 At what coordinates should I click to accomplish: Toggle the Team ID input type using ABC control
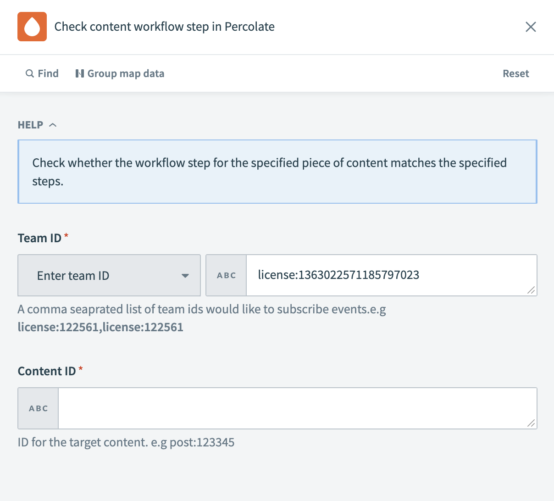click(x=226, y=275)
